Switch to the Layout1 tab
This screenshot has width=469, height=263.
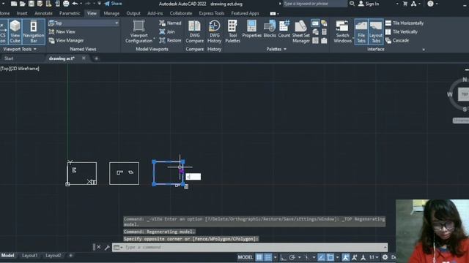[29, 256]
